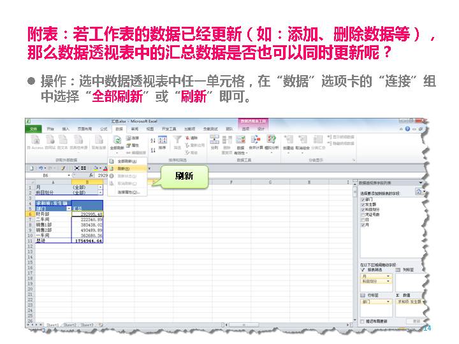Open the 文件 (File) tab
This screenshot has width=459, height=344.
point(34,128)
